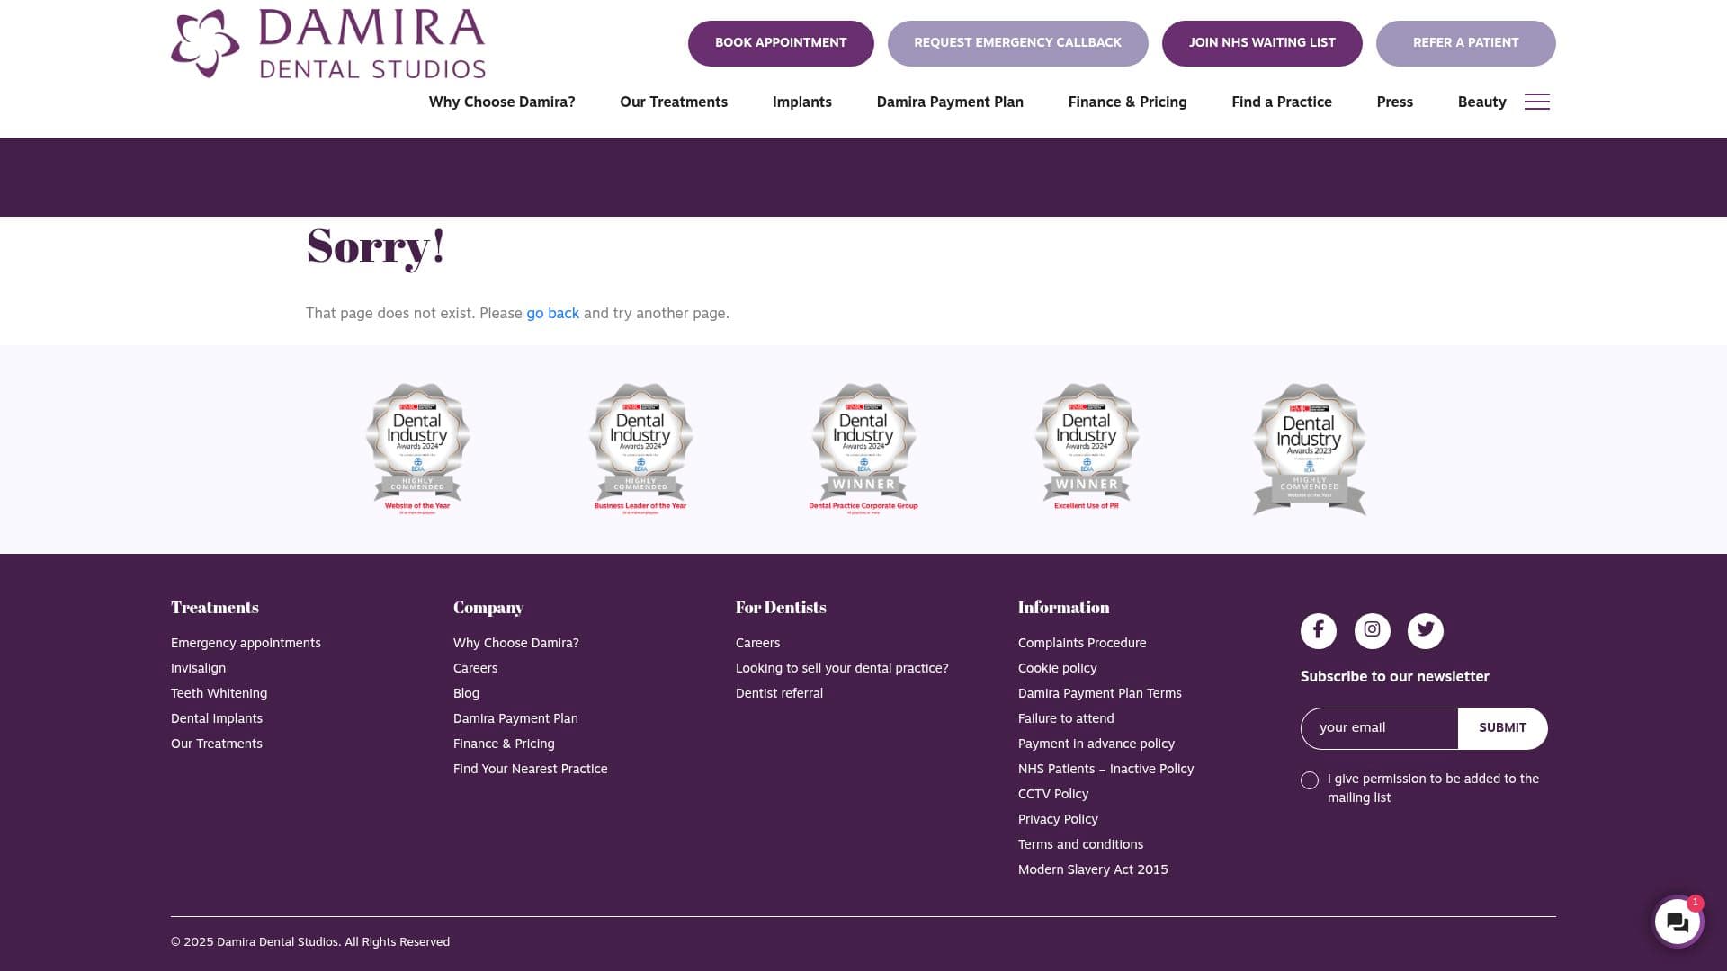Open Payment in advance policy link
Viewport: 1727px width, 971px height.
[x=1096, y=744]
